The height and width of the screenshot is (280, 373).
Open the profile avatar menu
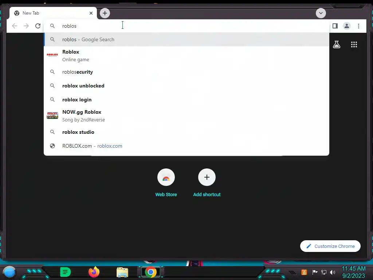(347, 26)
